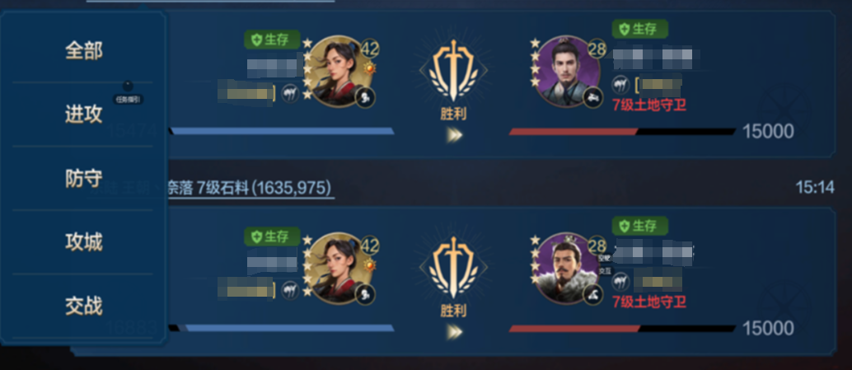Choose 交战 in the filter menu
This screenshot has height=370, width=852.
[84, 306]
